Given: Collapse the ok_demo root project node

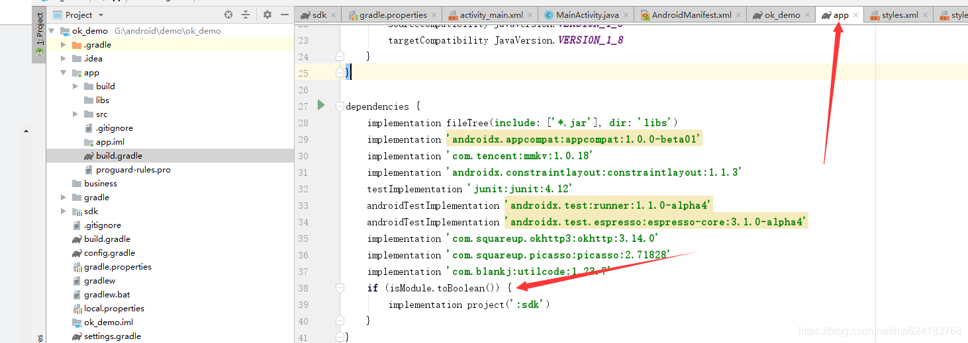Looking at the screenshot, I should (51, 31).
